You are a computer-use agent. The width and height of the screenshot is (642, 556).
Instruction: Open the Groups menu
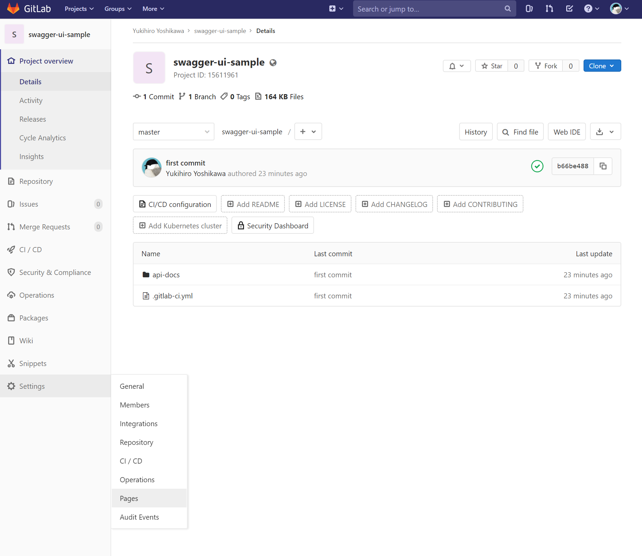click(x=118, y=9)
